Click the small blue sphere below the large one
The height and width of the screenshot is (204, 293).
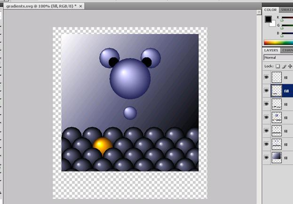130,113
